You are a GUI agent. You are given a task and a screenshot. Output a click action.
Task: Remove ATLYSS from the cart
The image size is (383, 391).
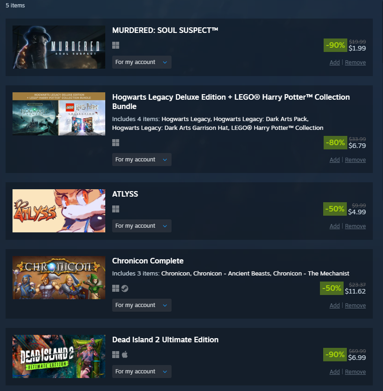pos(355,226)
